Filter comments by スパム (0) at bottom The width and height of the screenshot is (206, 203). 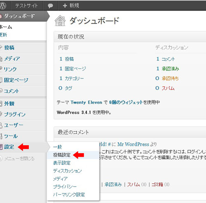click(137, 184)
